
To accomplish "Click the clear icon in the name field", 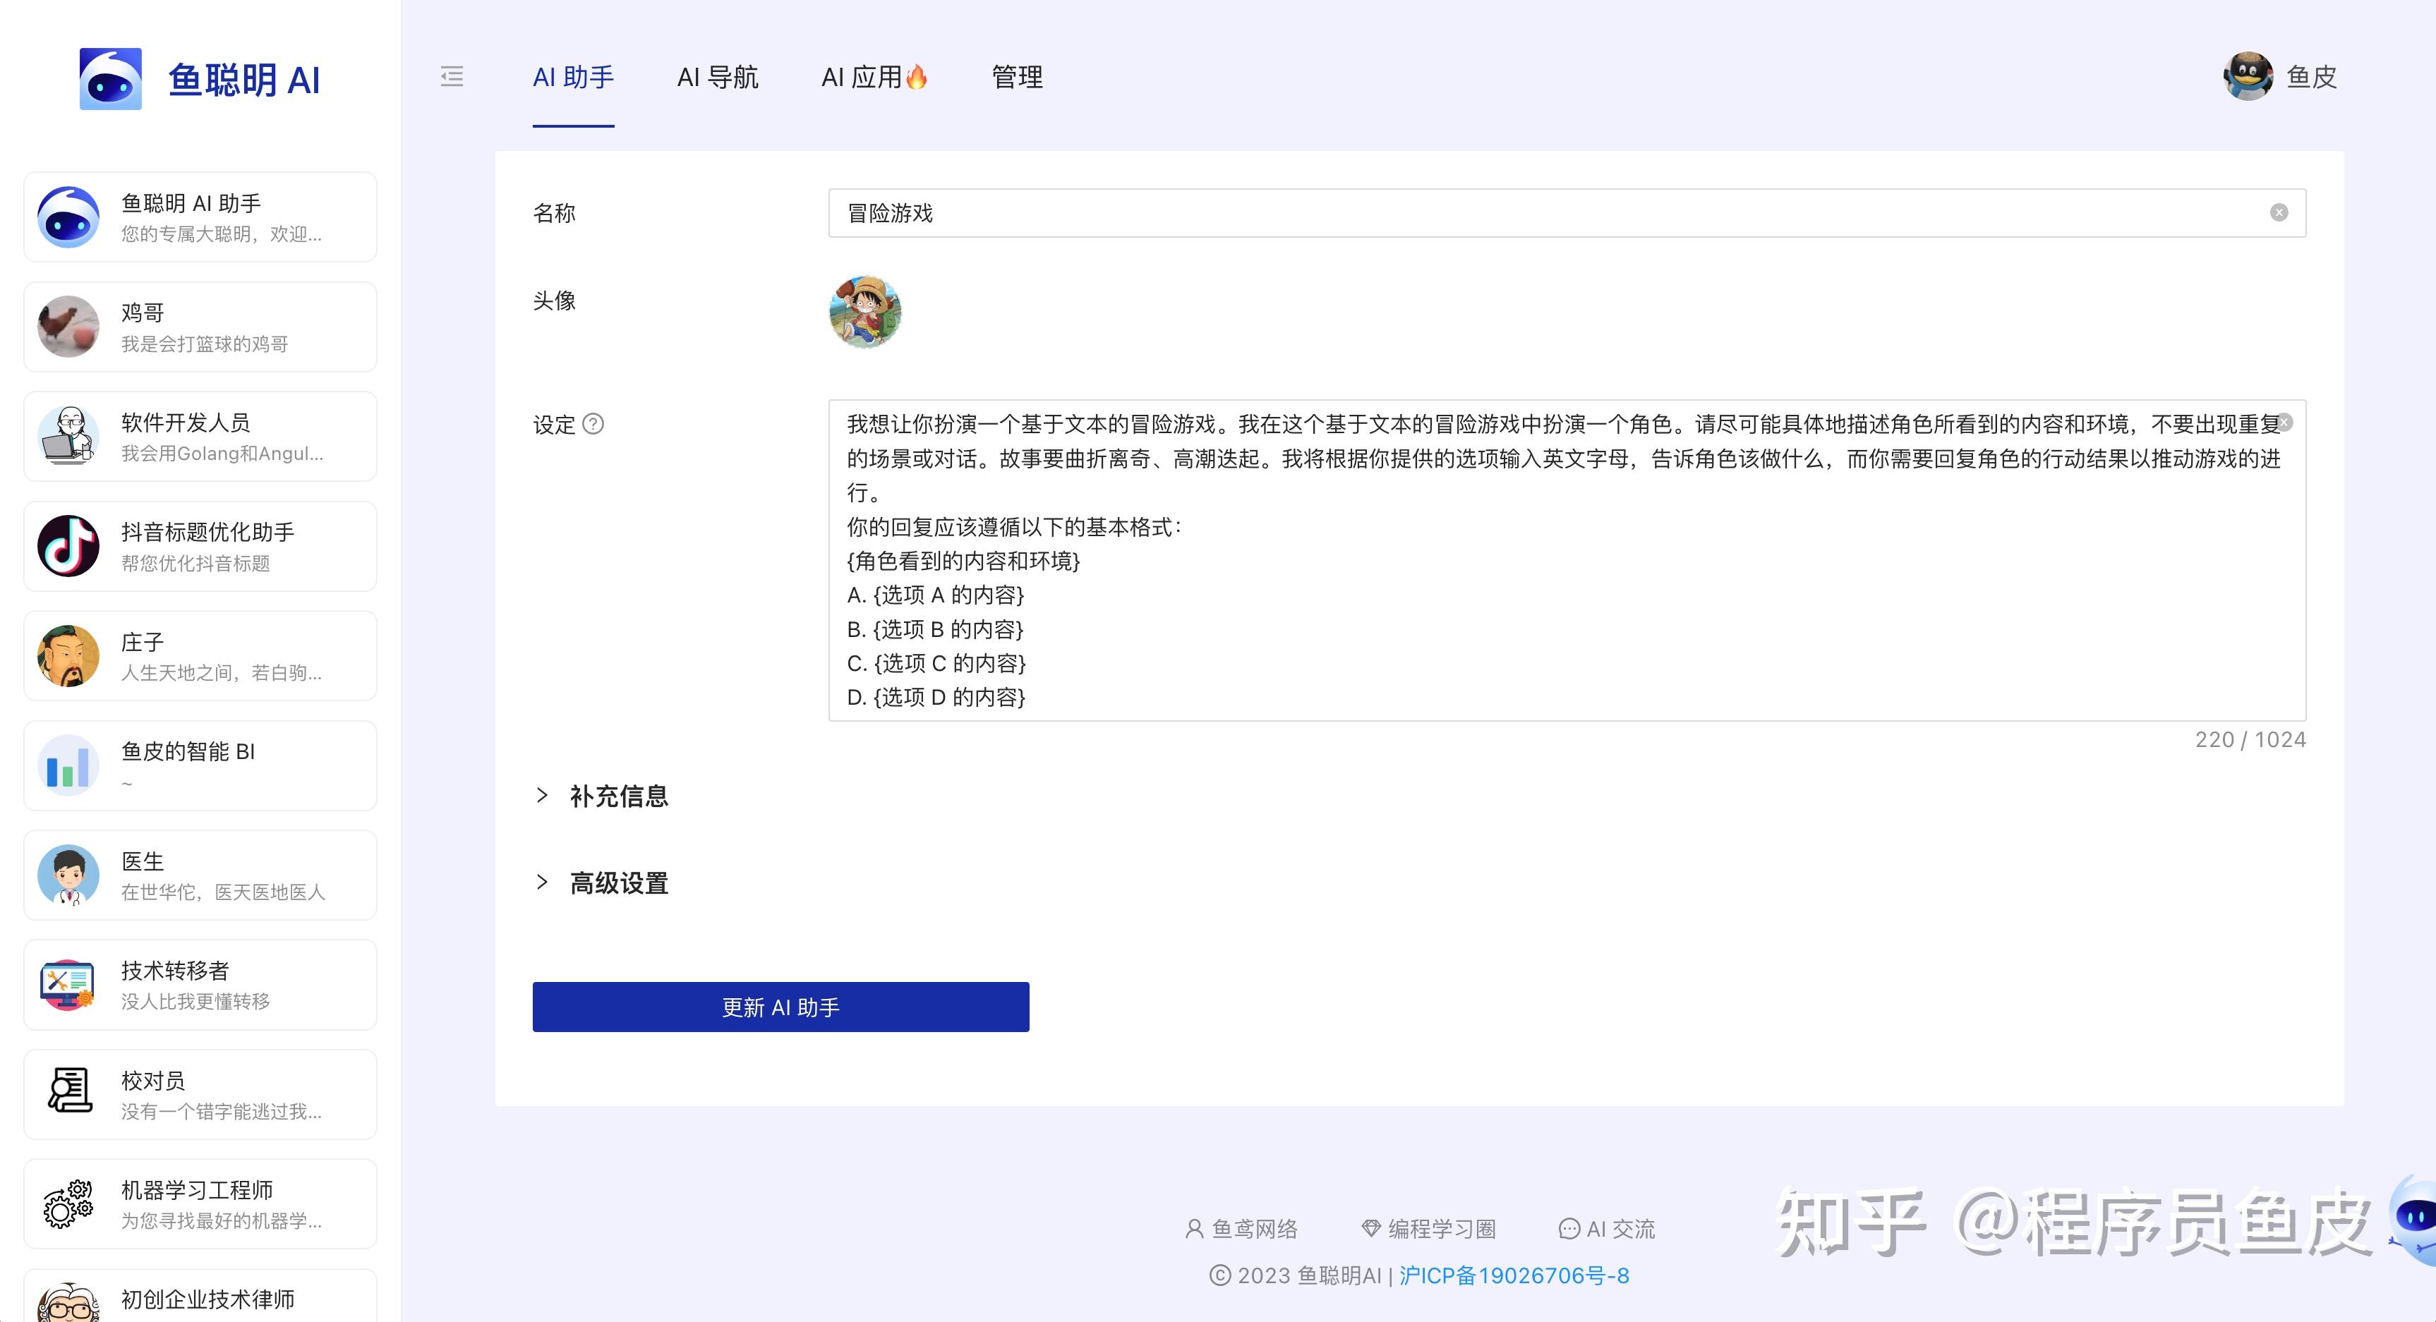I will pyautogui.click(x=2279, y=213).
